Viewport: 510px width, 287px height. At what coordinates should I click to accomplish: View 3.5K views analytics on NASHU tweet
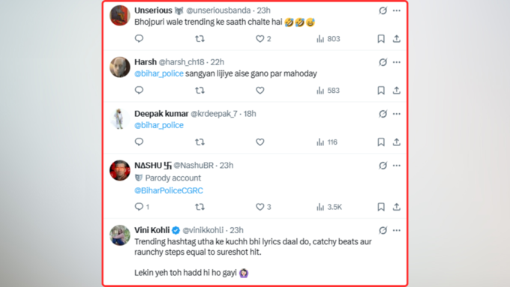[328, 207]
